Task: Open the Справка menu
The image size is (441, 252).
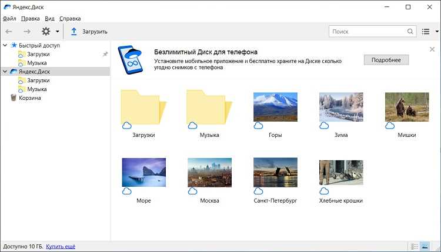Action: pos(70,19)
